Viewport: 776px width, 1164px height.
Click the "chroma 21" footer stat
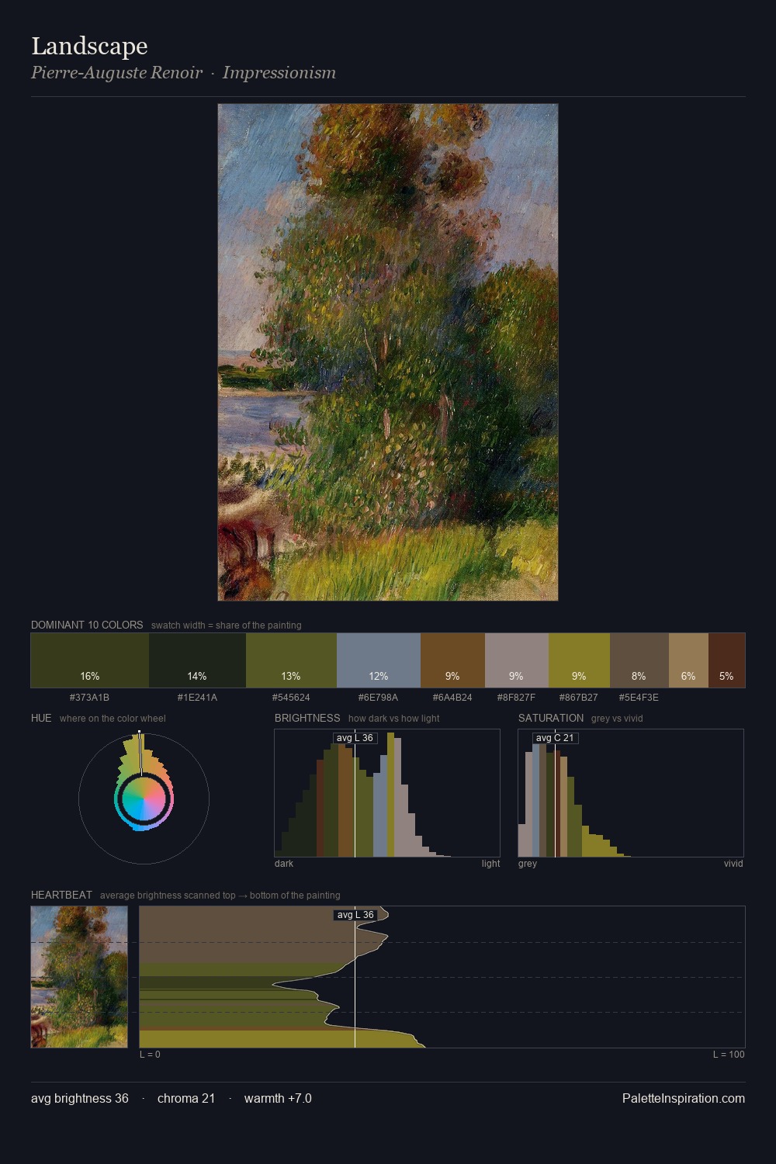[186, 1098]
